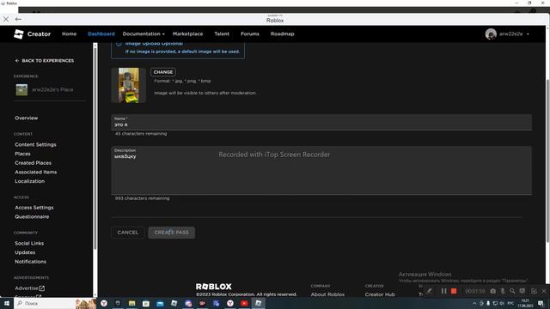This screenshot has height=309, width=550.
Task: Open Updates in the sidebar
Action: (25, 252)
